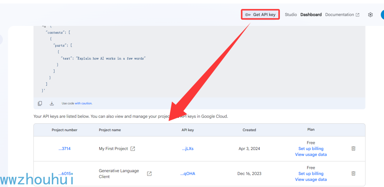This screenshot has height=187, width=384.
Task: Open My First Project external link icon
Action: [133, 149]
